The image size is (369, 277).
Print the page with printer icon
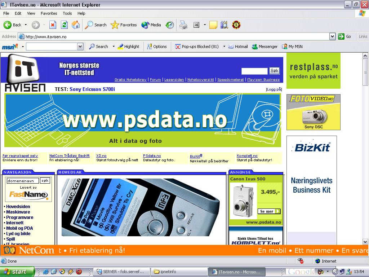point(183,25)
